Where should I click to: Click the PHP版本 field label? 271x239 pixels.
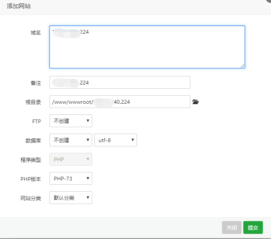click(x=30, y=179)
